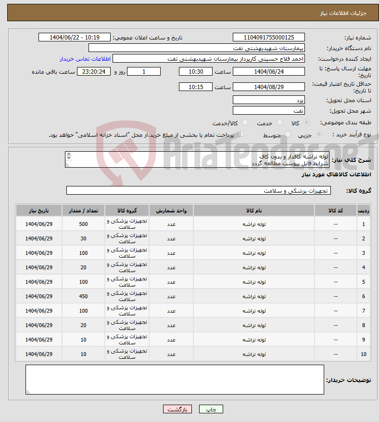Viewport: 379px width, 422px height.
Task: Click the delivery city تفت field
Action: tap(269, 110)
